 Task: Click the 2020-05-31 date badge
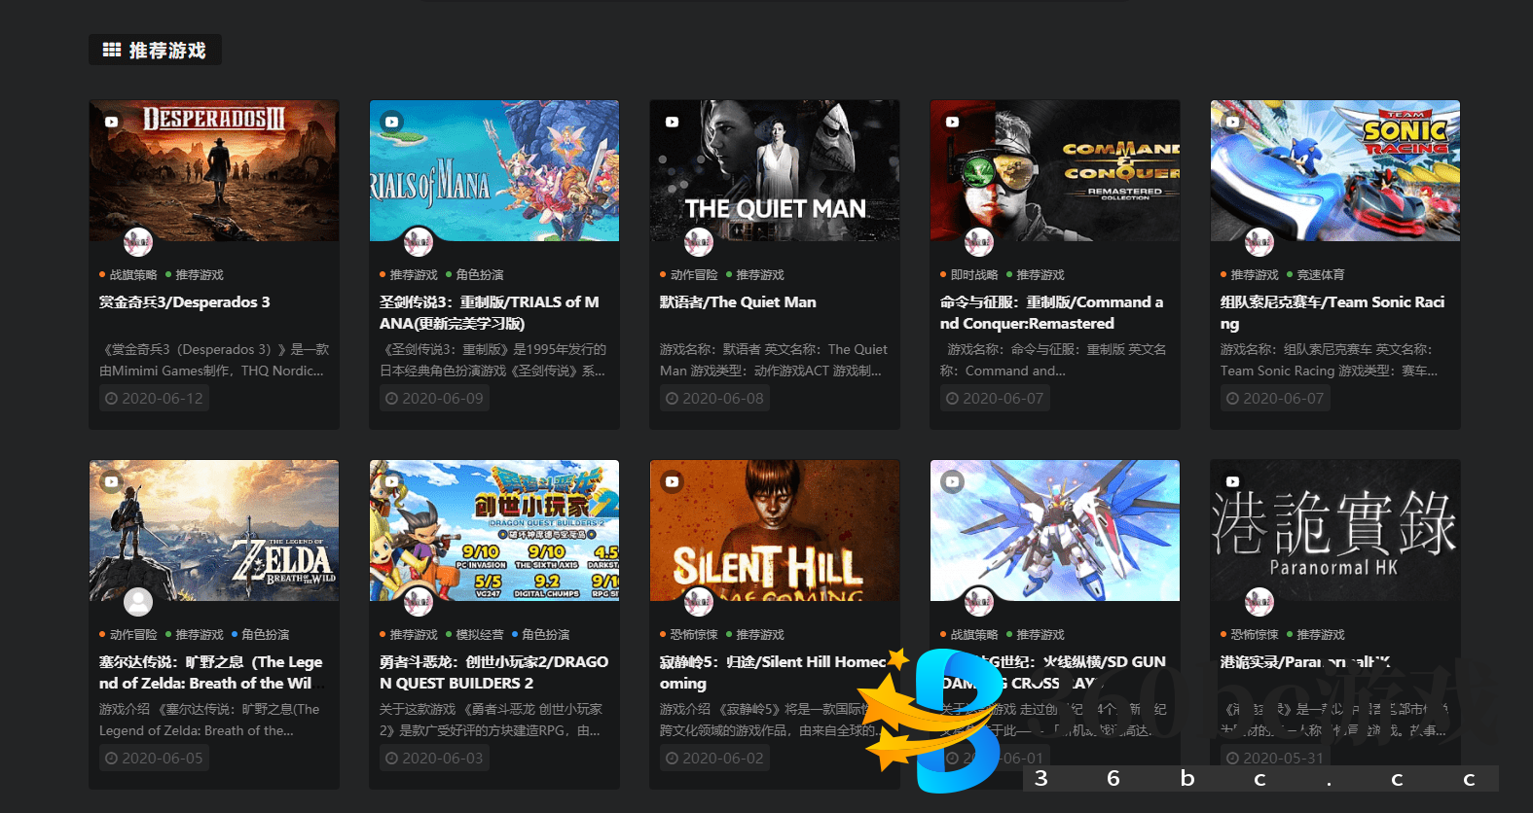[1276, 759]
